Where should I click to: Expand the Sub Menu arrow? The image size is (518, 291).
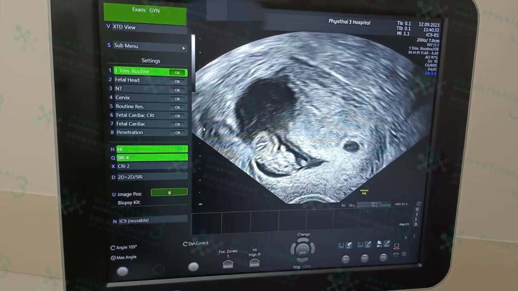point(183,48)
